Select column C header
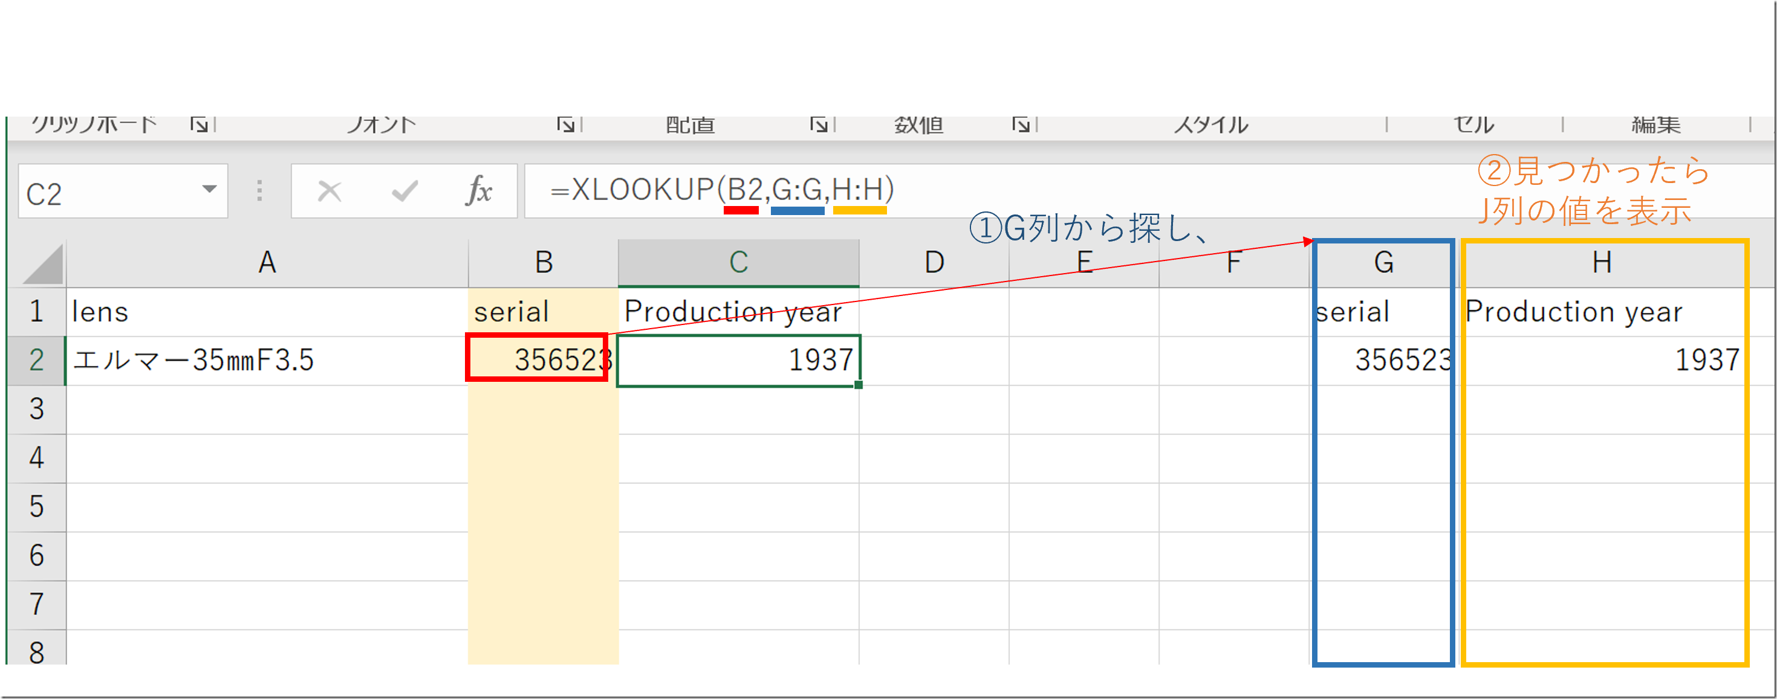The image size is (1777, 699). tap(739, 263)
